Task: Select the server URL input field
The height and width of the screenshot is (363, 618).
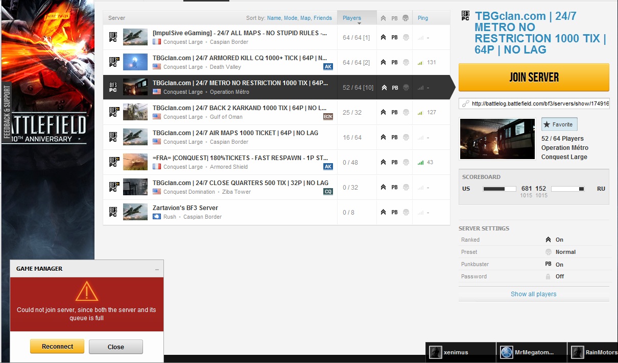Action: pyautogui.click(x=534, y=103)
